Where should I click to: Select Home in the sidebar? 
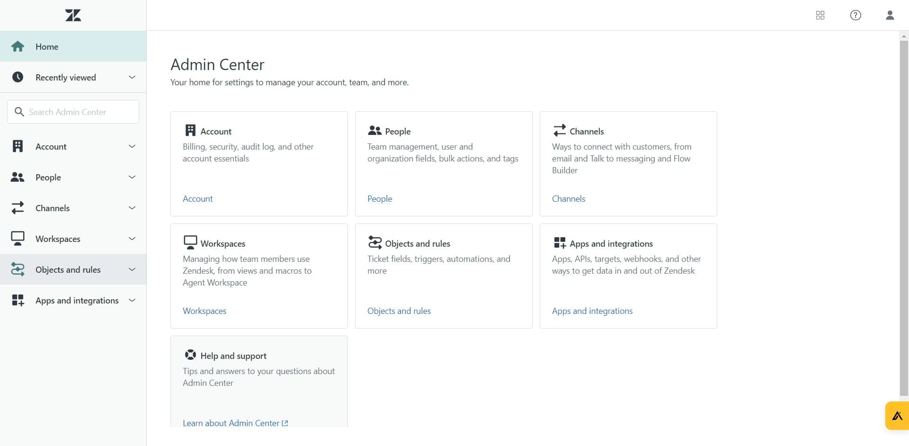coord(46,46)
